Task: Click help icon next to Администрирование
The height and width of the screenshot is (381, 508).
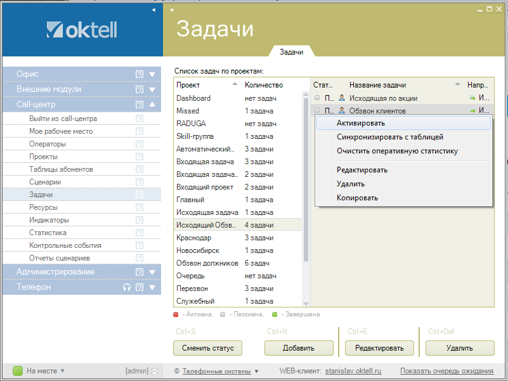Action: tap(140, 272)
